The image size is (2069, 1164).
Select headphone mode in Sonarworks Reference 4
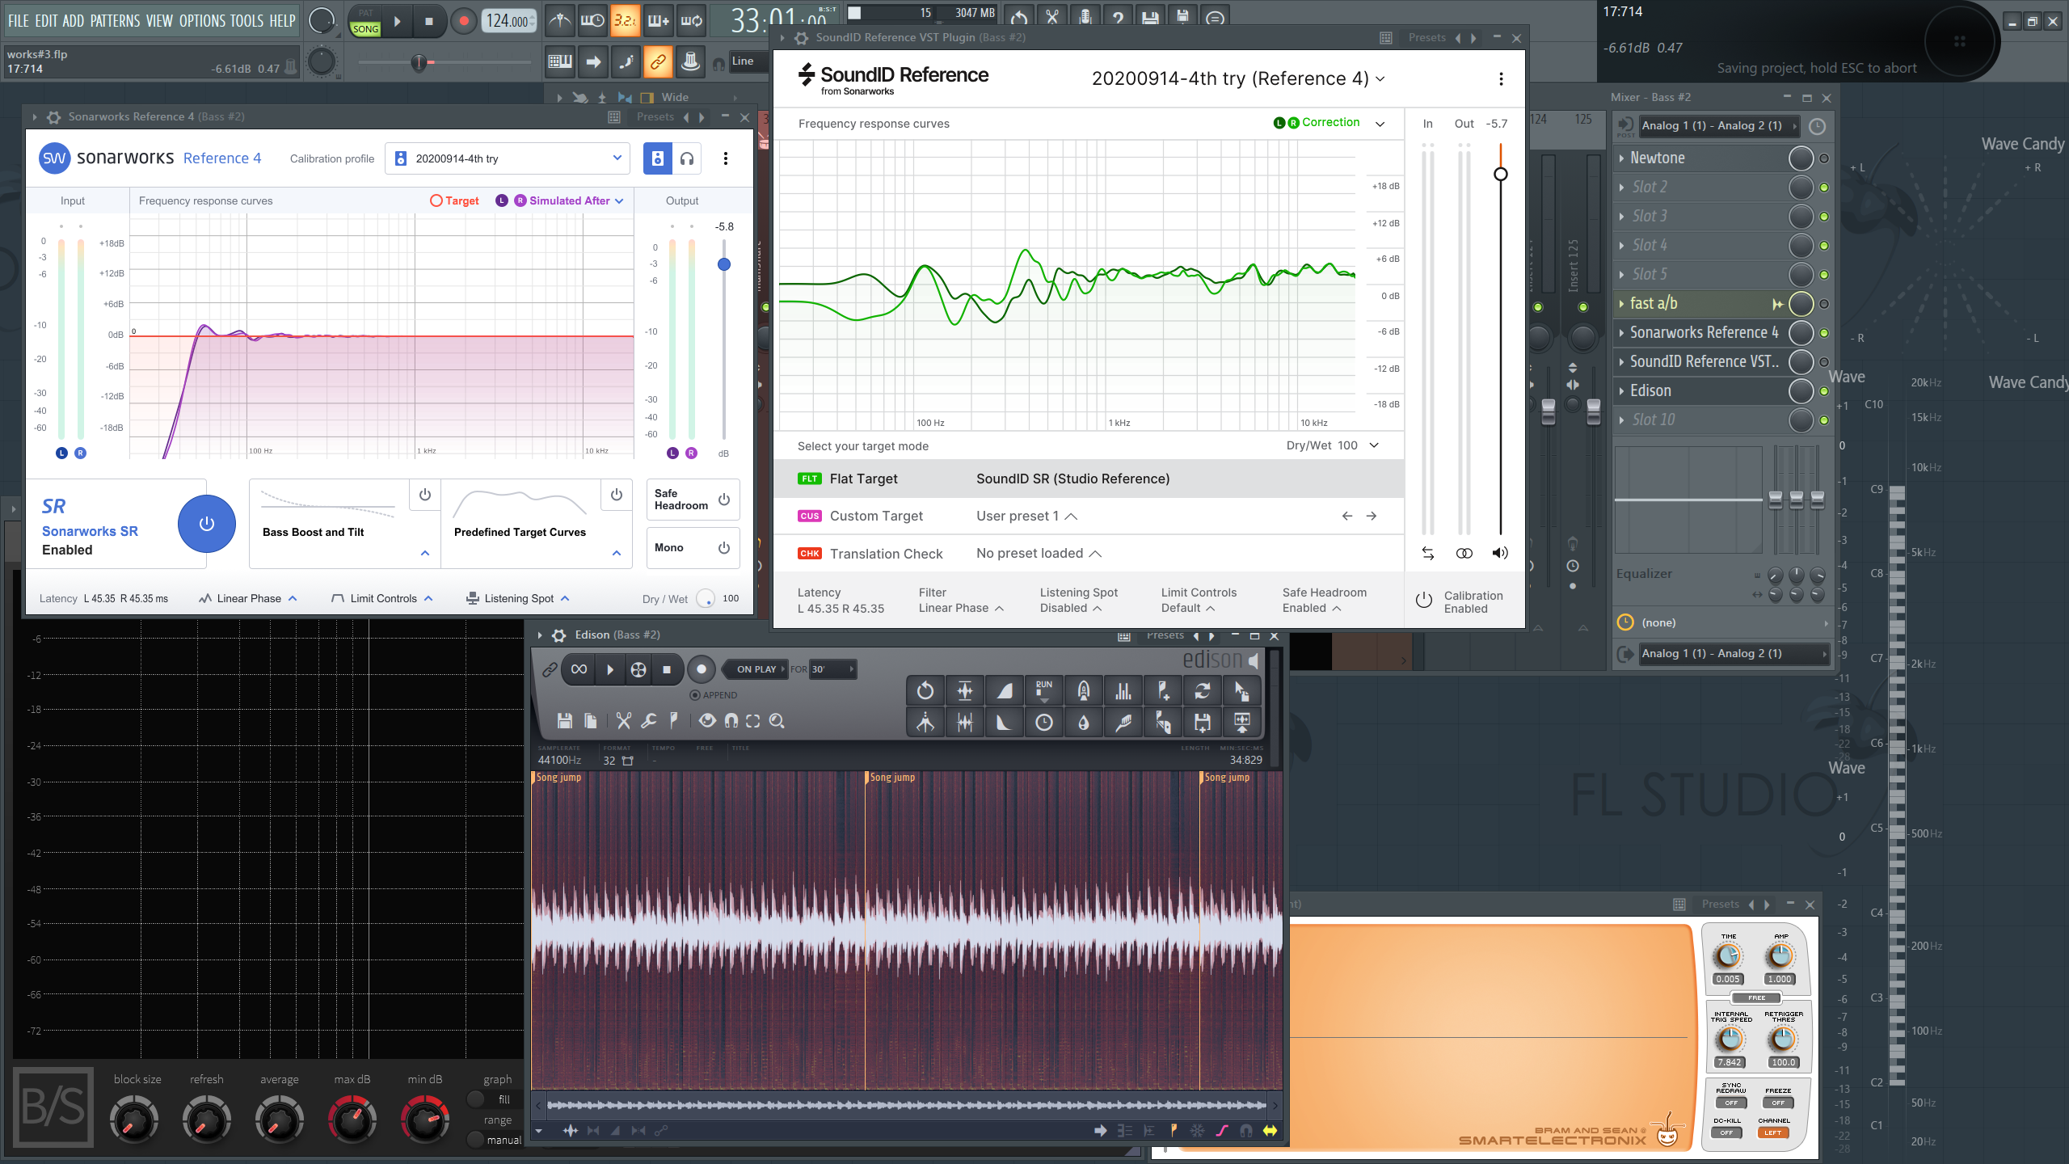point(687,158)
